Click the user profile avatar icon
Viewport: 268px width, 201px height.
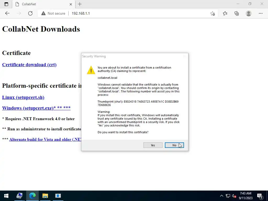(249, 13)
